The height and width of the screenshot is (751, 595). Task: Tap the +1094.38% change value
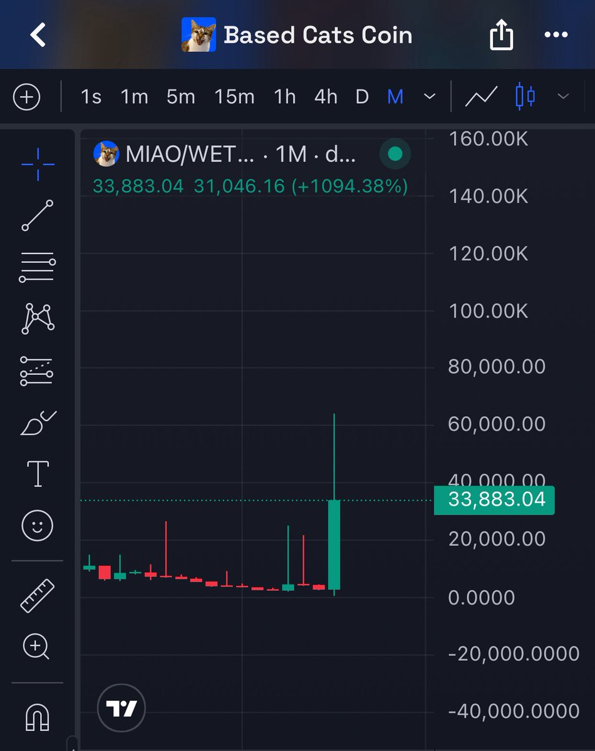click(351, 186)
